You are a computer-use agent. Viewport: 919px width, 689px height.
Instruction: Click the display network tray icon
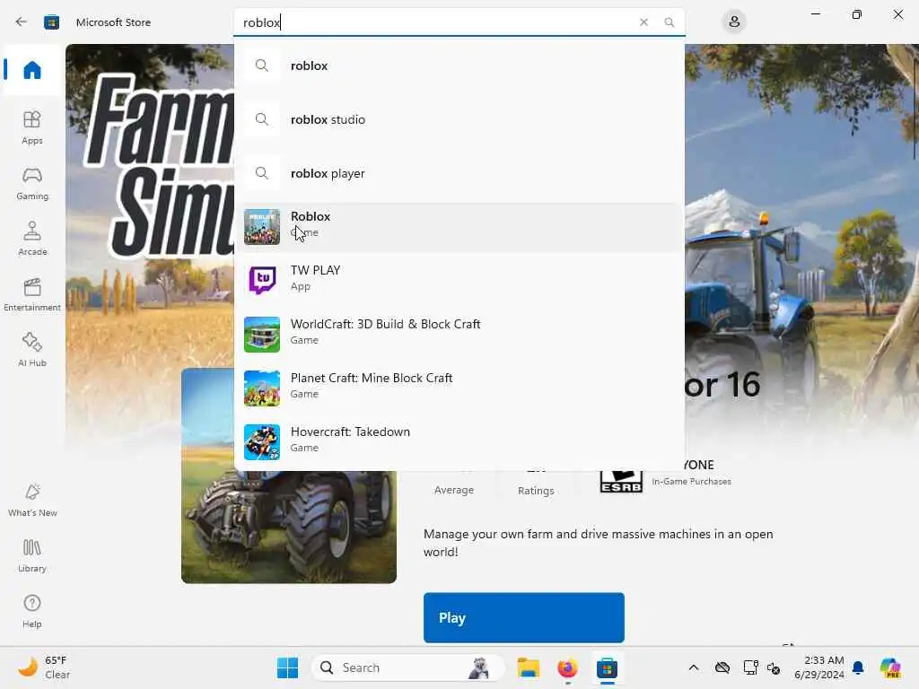tap(750, 667)
